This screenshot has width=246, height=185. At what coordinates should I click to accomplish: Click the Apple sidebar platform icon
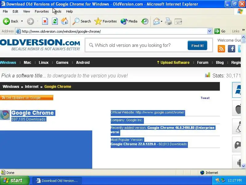(x=237, y=108)
